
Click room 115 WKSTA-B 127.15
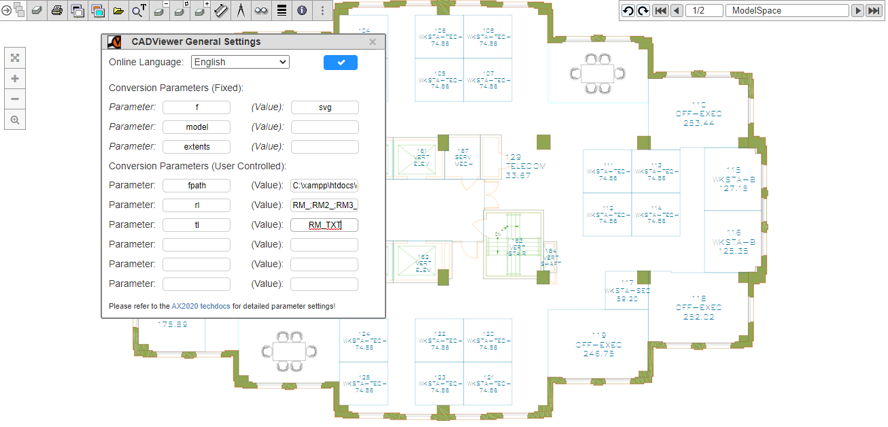(733, 179)
